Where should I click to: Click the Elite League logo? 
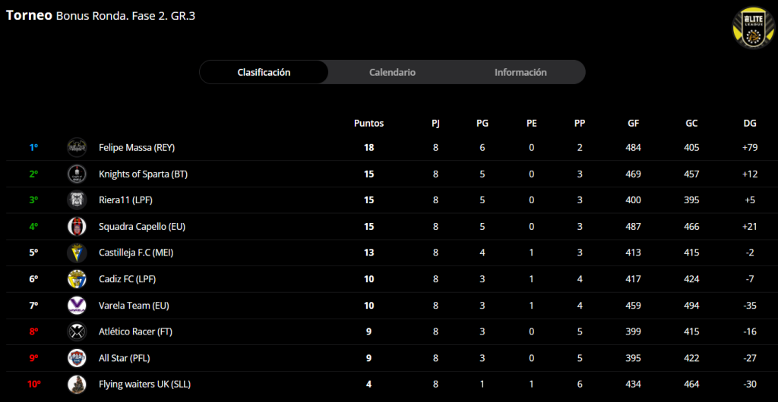pos(751,27)
